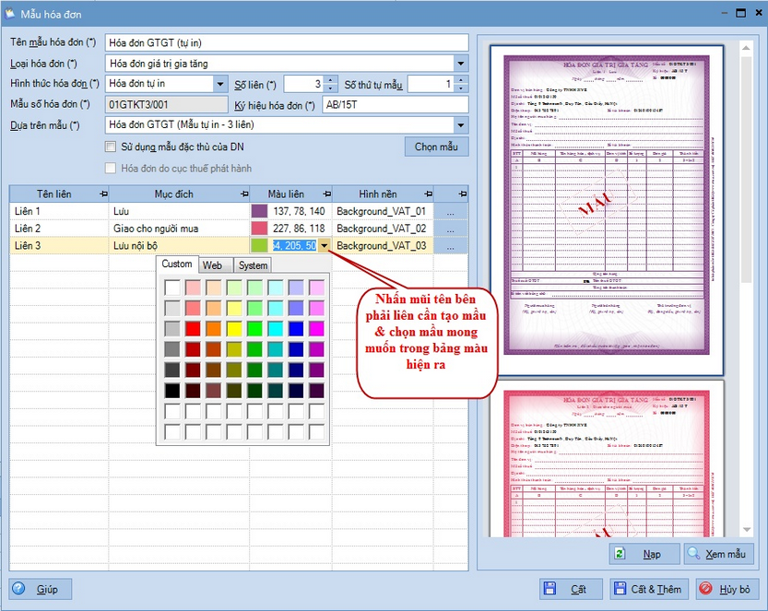Click Liên 1 purple color swatch

click(x=260, y=212)
